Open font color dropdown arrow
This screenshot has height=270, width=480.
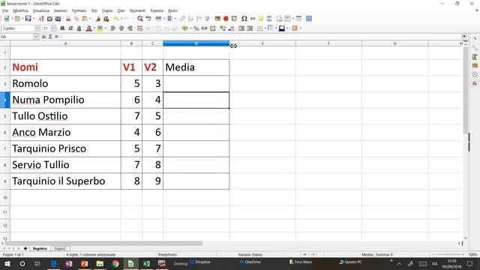(94, 28)
